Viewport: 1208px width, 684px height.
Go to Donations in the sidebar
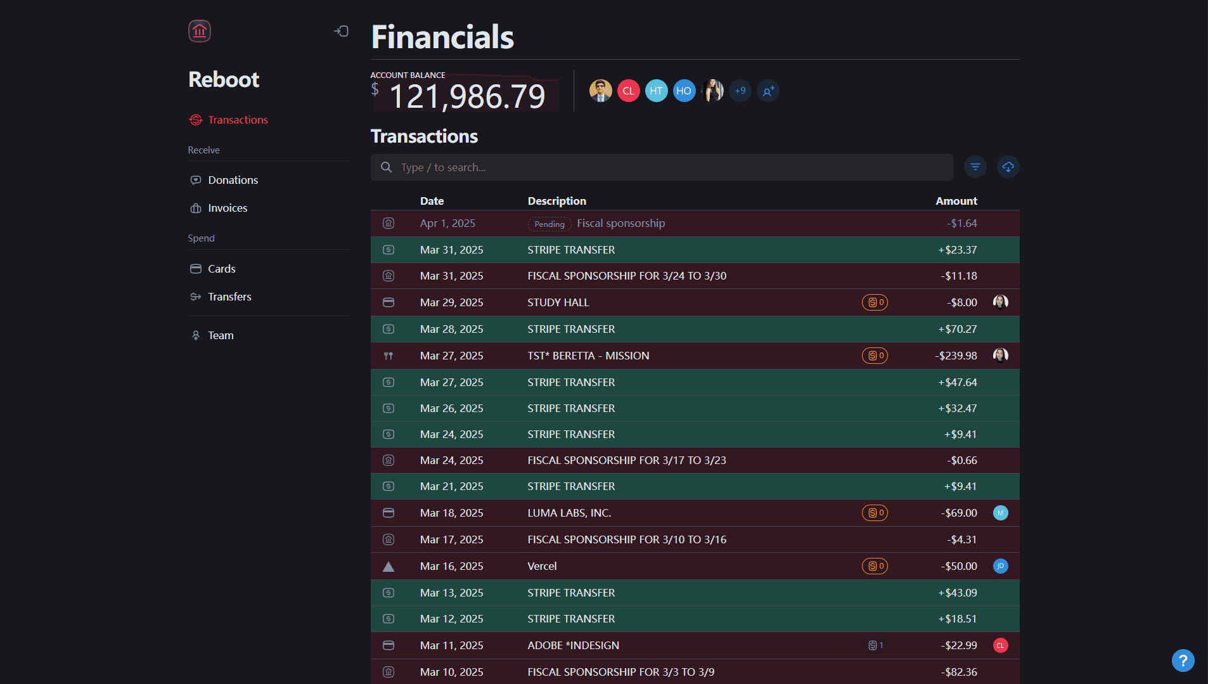coord(233,180)
